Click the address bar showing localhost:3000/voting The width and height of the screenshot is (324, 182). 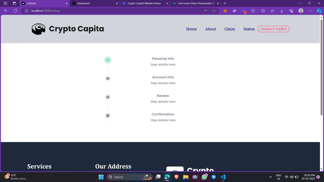[110, 11]
